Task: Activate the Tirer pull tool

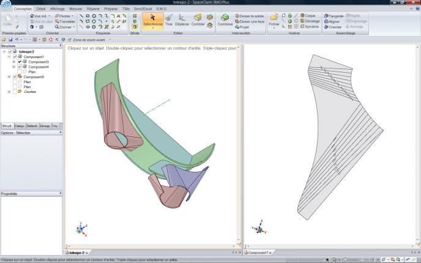Action: tap(169, 21)
